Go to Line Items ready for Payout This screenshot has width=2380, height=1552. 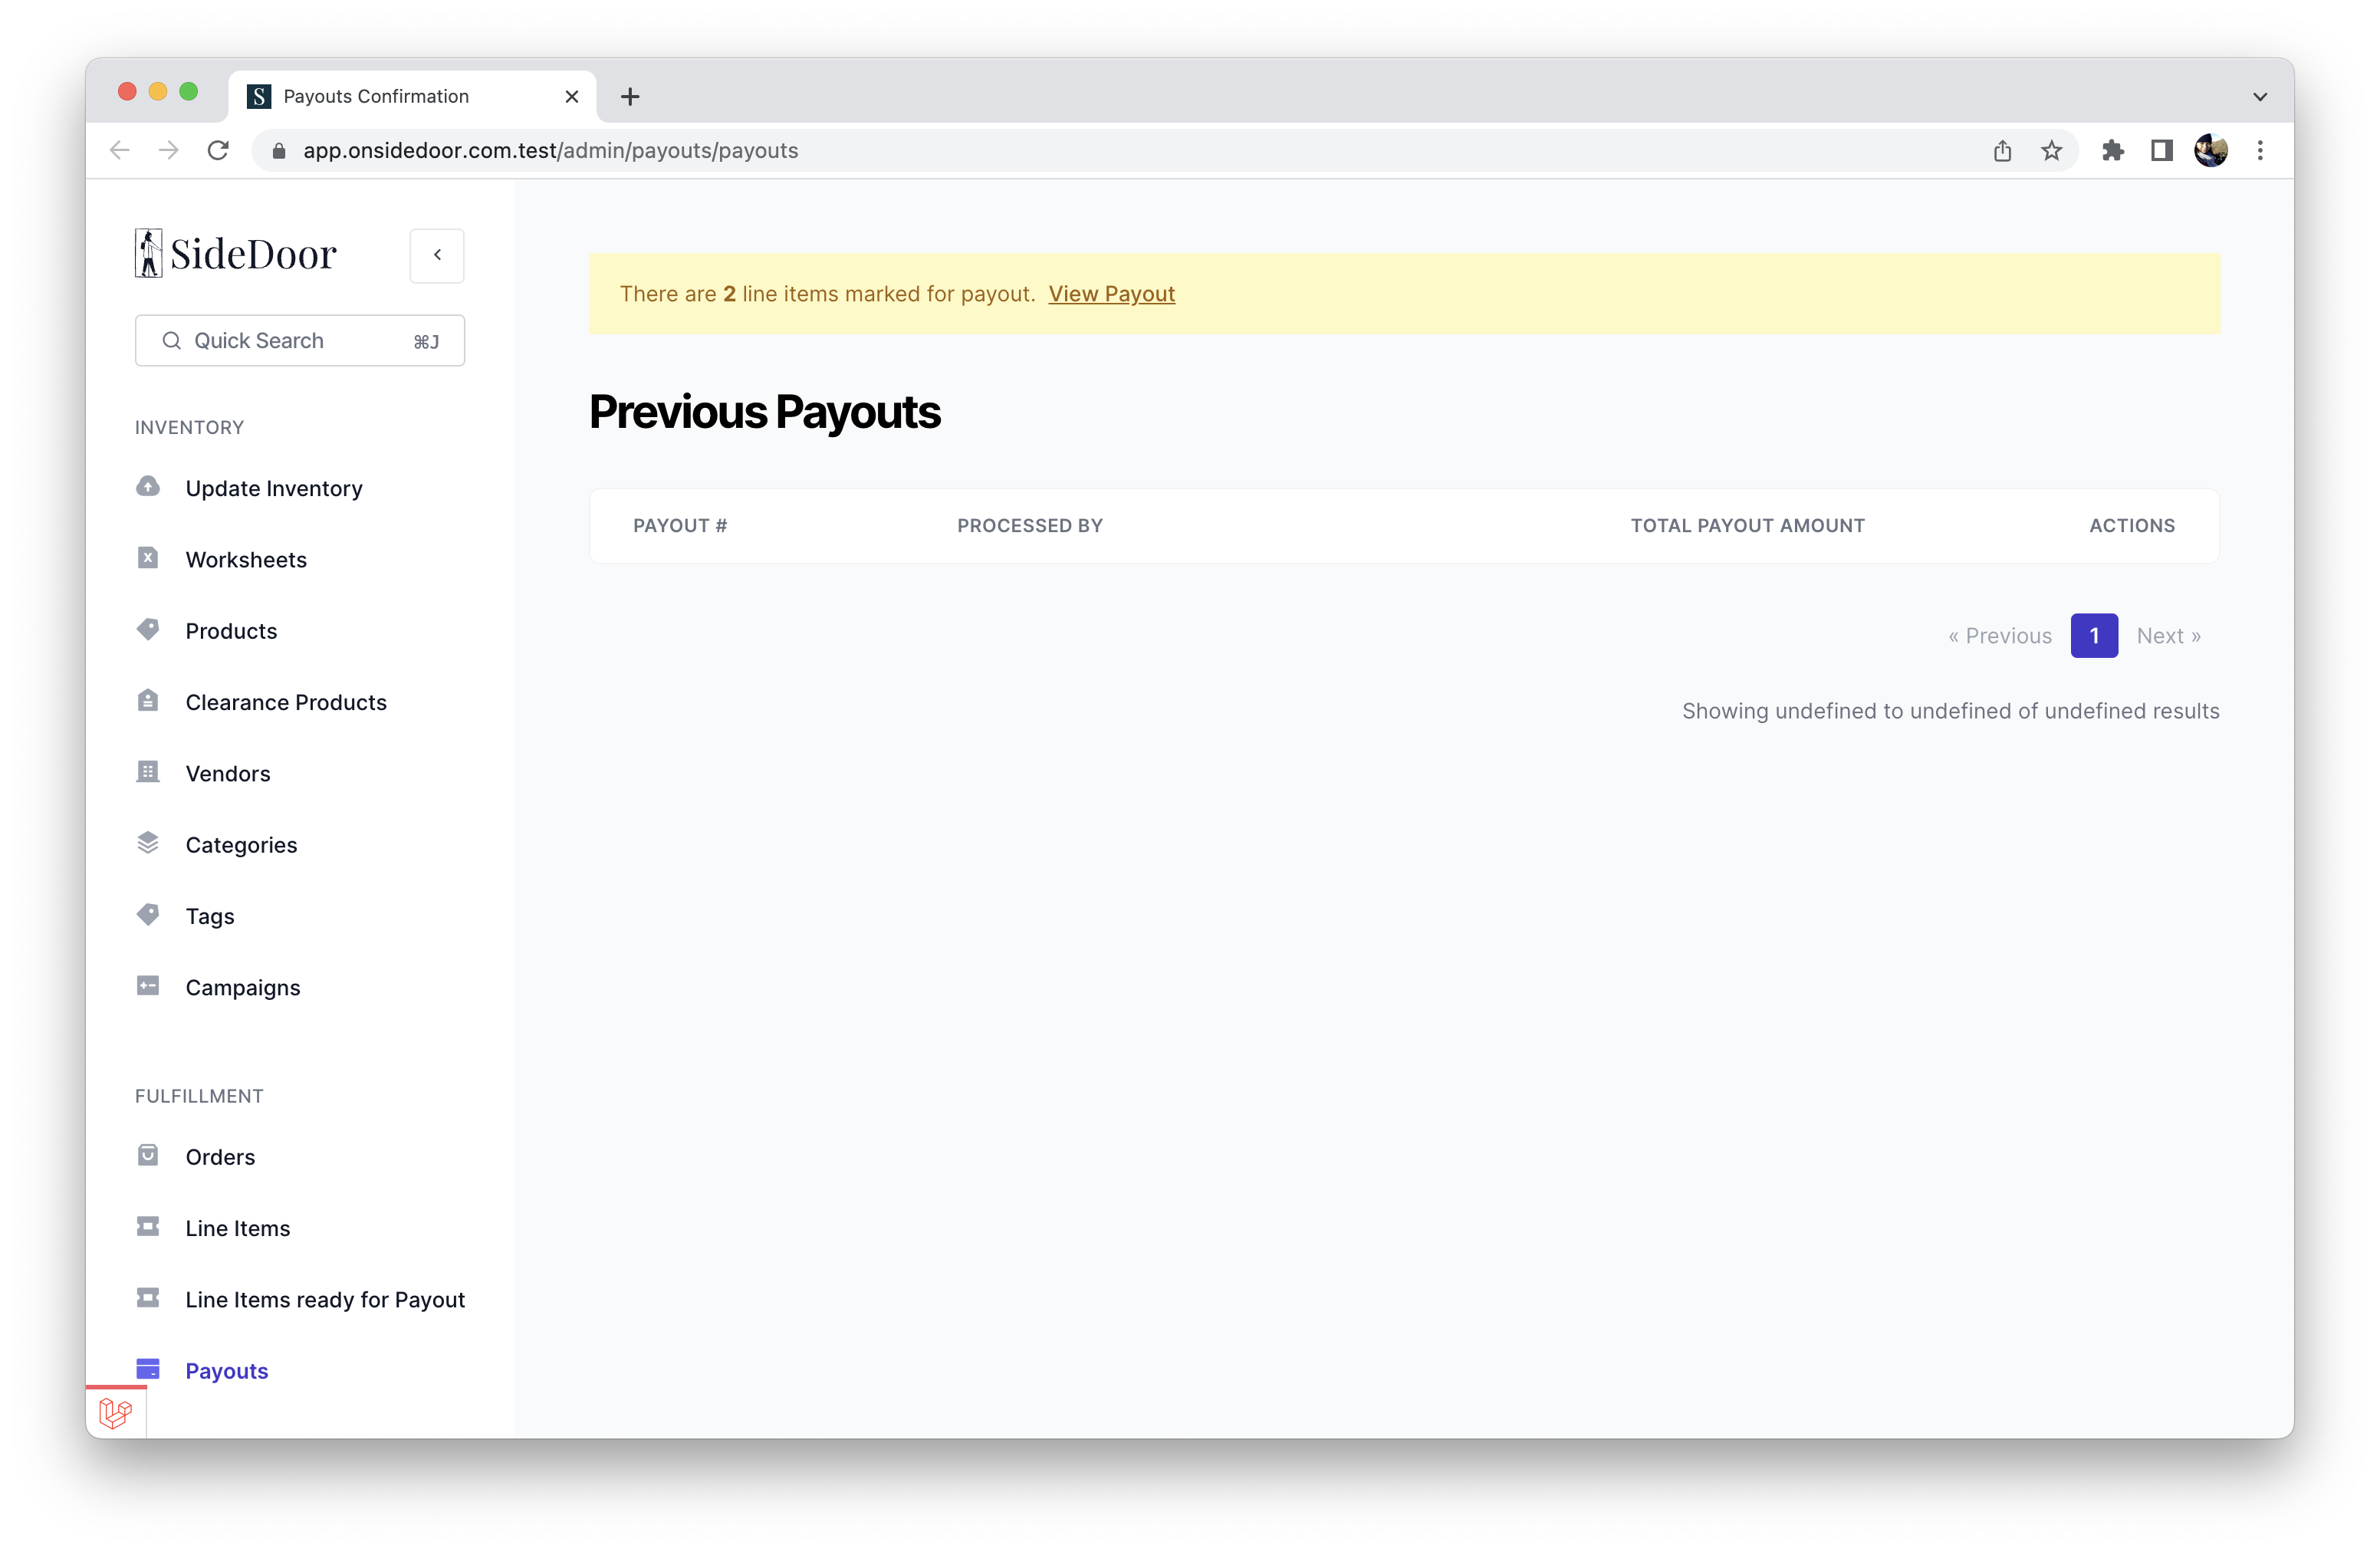coord(325,1299)
